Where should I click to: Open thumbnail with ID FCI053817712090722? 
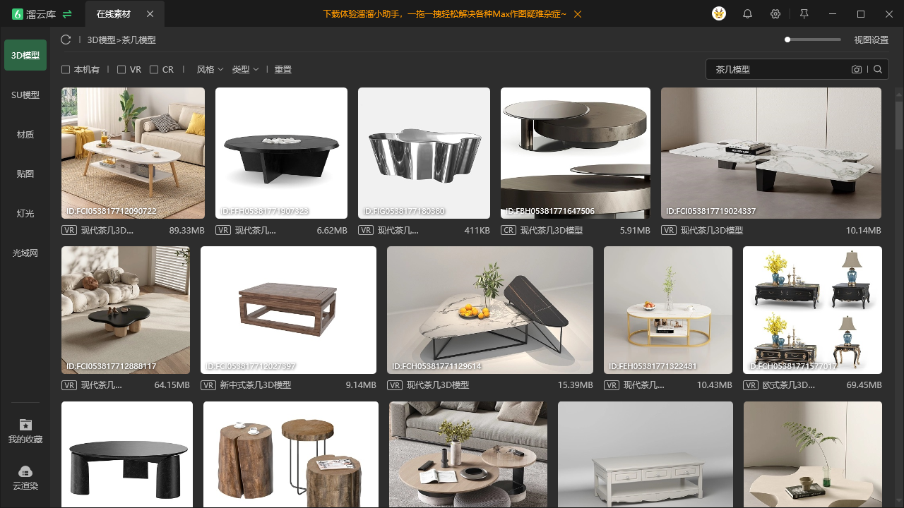click(133, 153)
